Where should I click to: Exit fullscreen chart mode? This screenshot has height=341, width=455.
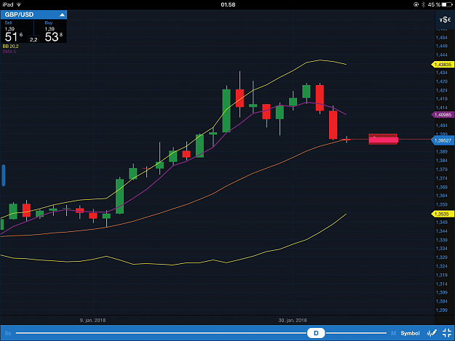(x=447, y=333)
